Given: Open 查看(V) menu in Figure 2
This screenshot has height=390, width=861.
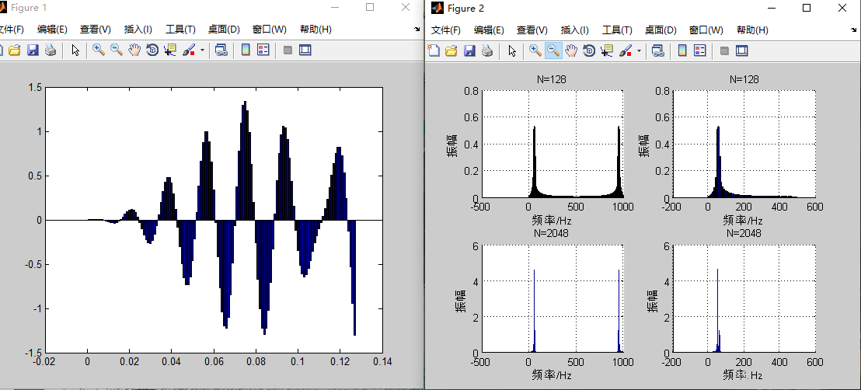Looking at the screenshot, I should [x=532, y=30].
